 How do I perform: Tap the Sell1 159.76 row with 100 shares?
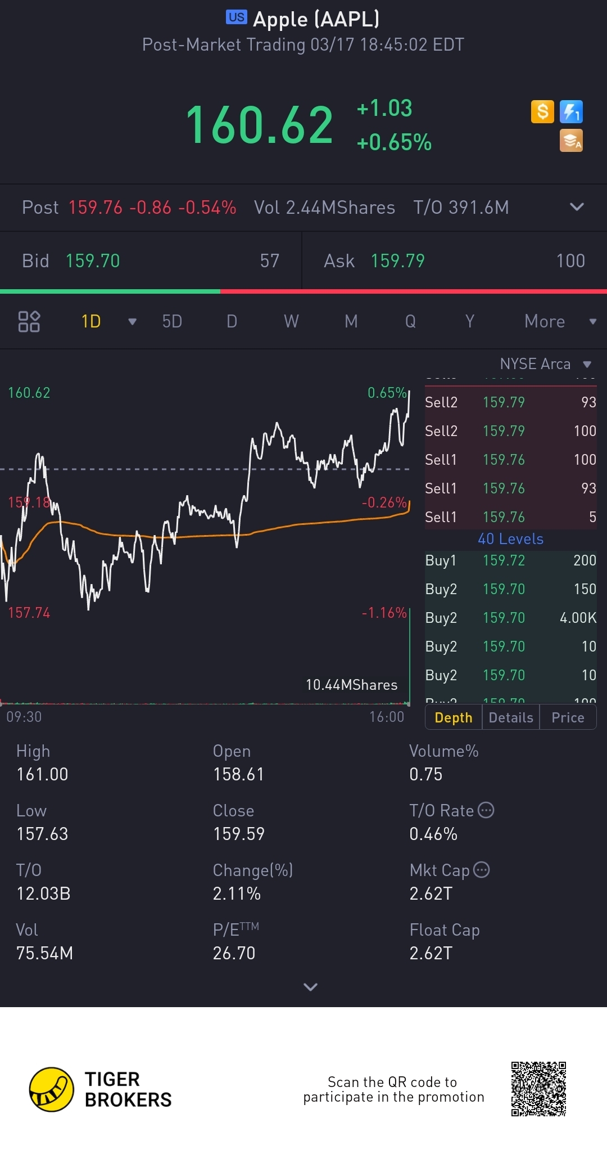510,460
